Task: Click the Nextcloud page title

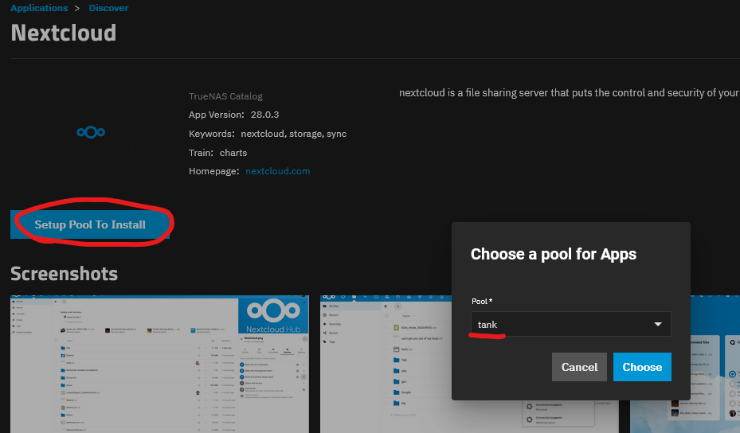Action: tap(63, 33)
